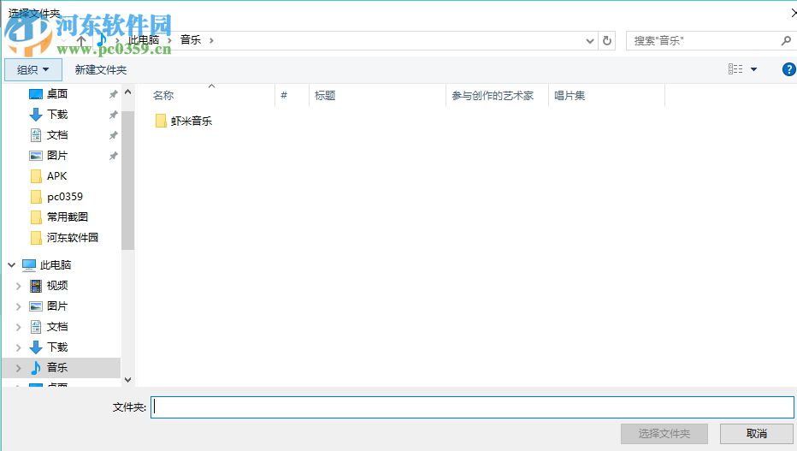The height and width of the screenshot is (451, 797).
Task: Click the 图片 icon under 此电脑
Action: tap(36, 306)
